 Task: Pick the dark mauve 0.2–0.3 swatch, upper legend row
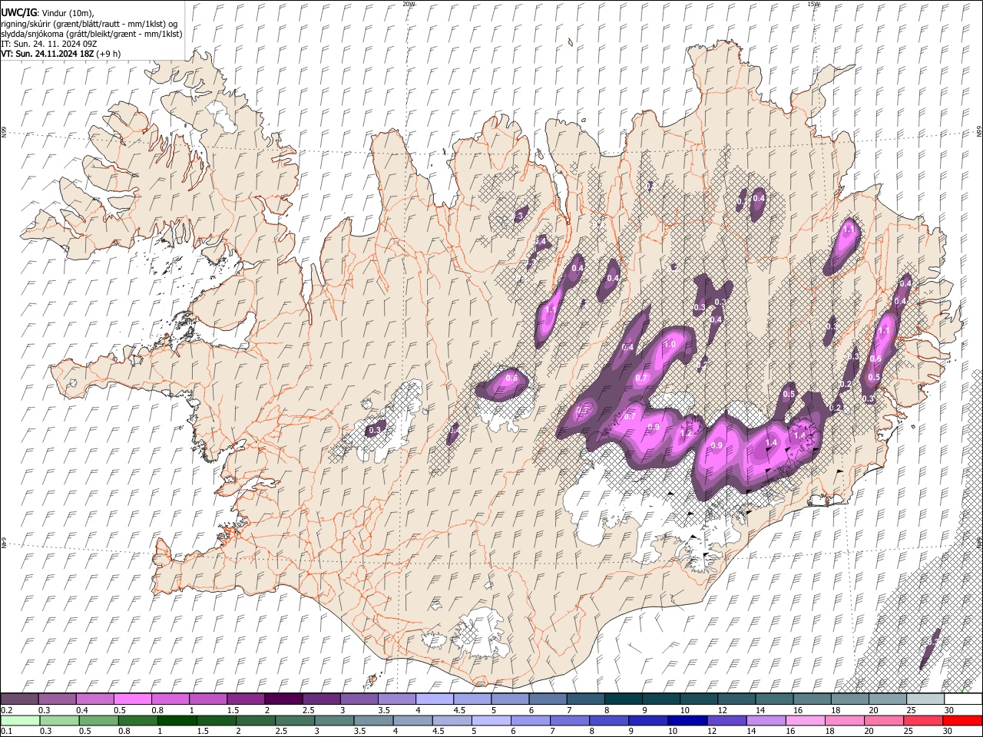(19, 699)
